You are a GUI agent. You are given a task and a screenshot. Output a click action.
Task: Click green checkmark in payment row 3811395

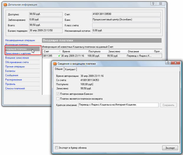tap(59, 56)
